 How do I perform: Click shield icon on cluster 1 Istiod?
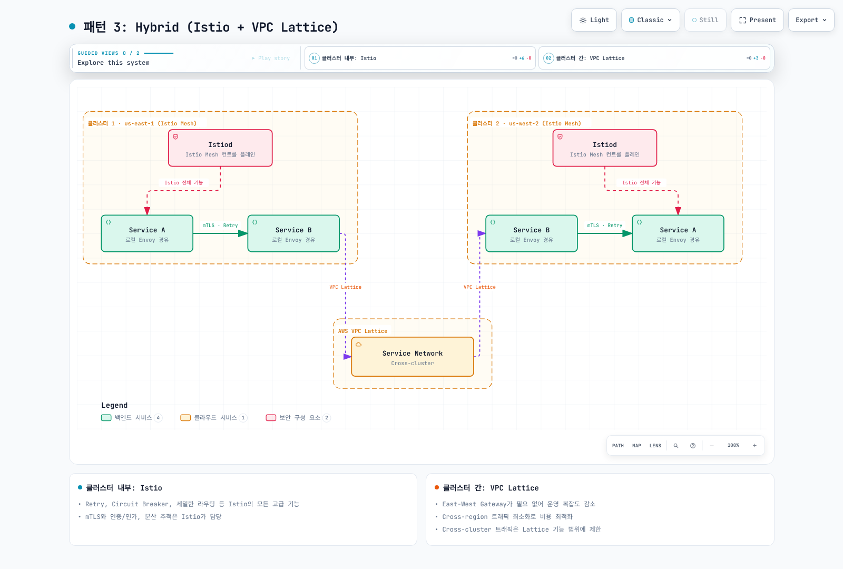point(176,136)
